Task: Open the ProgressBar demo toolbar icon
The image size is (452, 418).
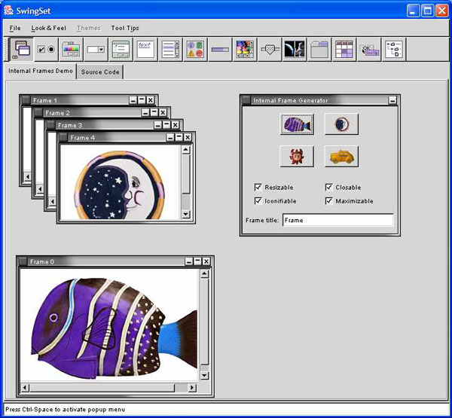Action: pyautogui.click(x=220, y=49)
